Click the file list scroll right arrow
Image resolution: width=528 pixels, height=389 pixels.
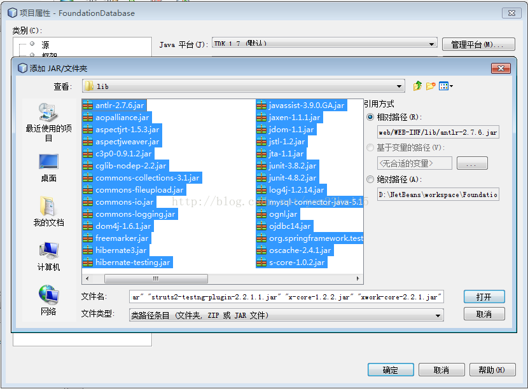[358, 278]
